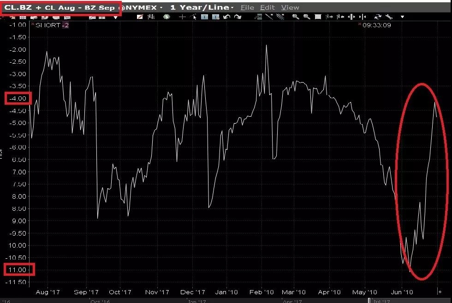Screen dimensions: 452x303
Task: Select the pencil edit chart icon
Action: 140,17
